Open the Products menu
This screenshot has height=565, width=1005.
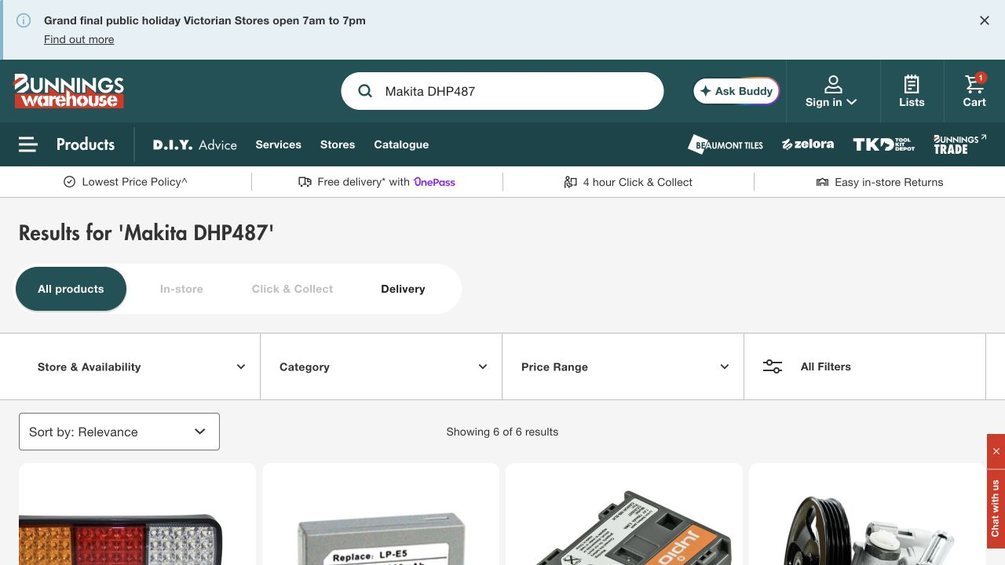(x=86, y=144)
